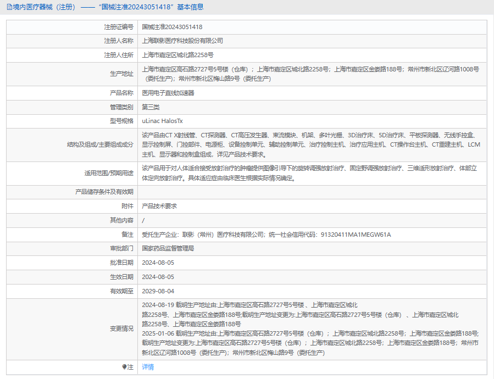
Task: Select registrant address 上海市嘉定区城北路2258号
Action: tap(177, 55)
